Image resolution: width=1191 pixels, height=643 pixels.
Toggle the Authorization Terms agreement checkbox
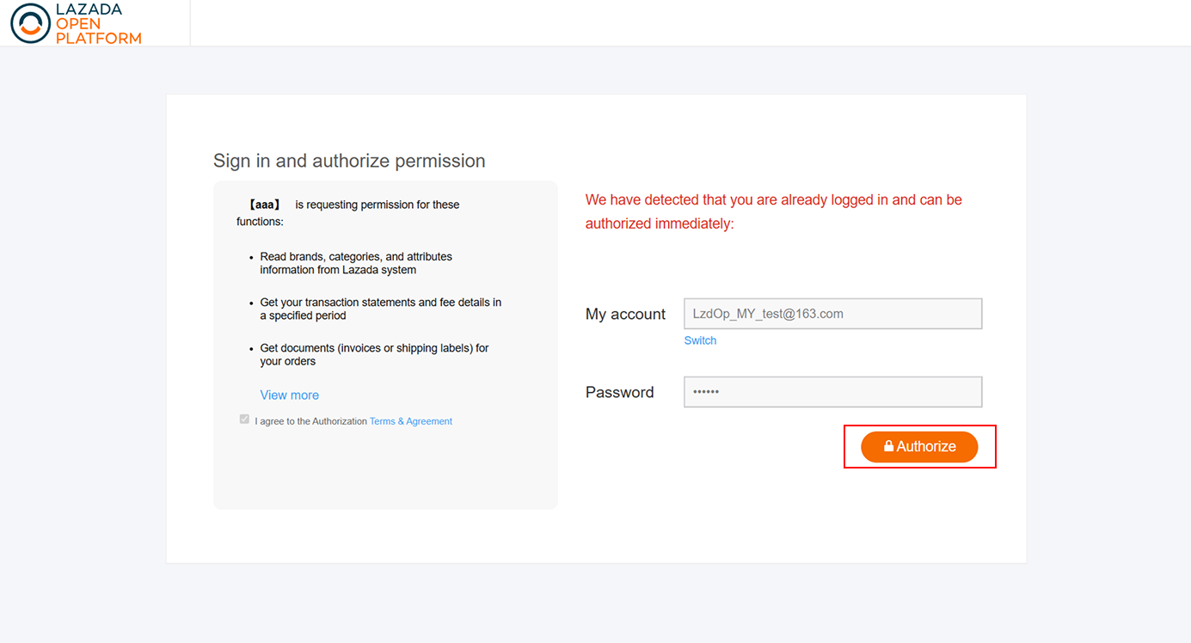244,419
